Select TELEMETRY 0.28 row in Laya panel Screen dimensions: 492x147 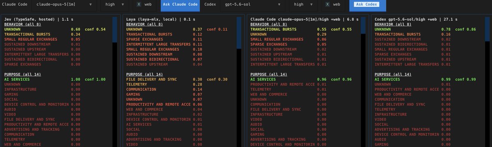pos(164,84)
